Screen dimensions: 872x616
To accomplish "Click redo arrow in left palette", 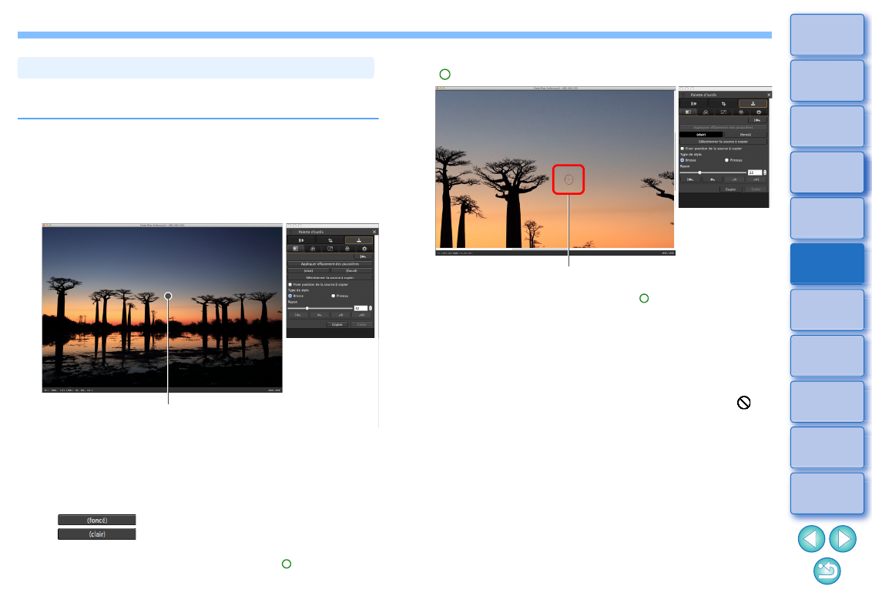I will pyautogui.click(x=340, y=315).
